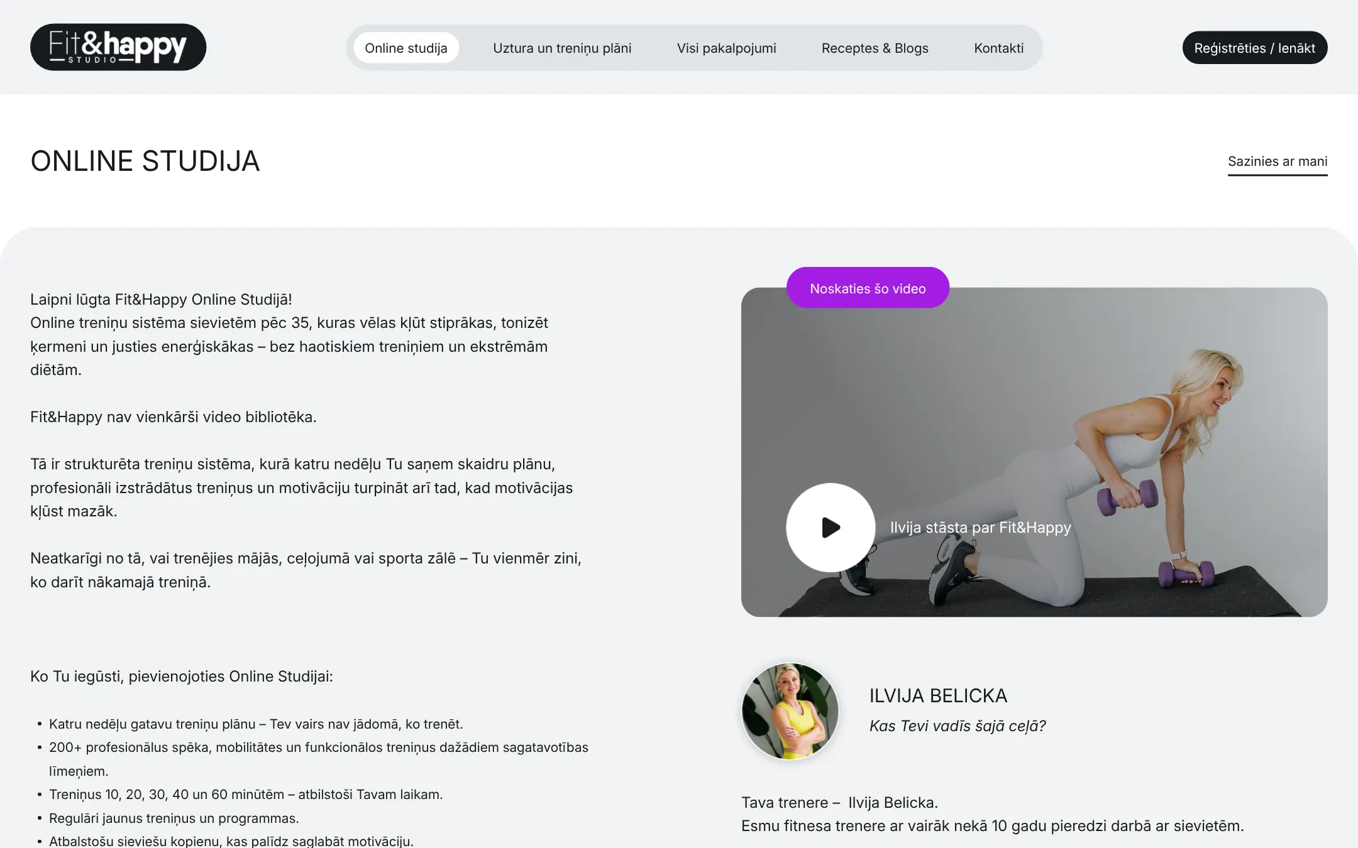
Task: Click bullet '200+ profesionālus spēka, mobilitātes' text
Action: (319, 759)
